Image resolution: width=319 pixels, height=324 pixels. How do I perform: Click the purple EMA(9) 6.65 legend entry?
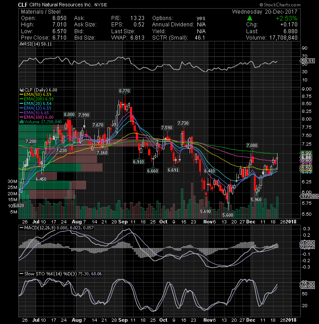pos(34,113)
